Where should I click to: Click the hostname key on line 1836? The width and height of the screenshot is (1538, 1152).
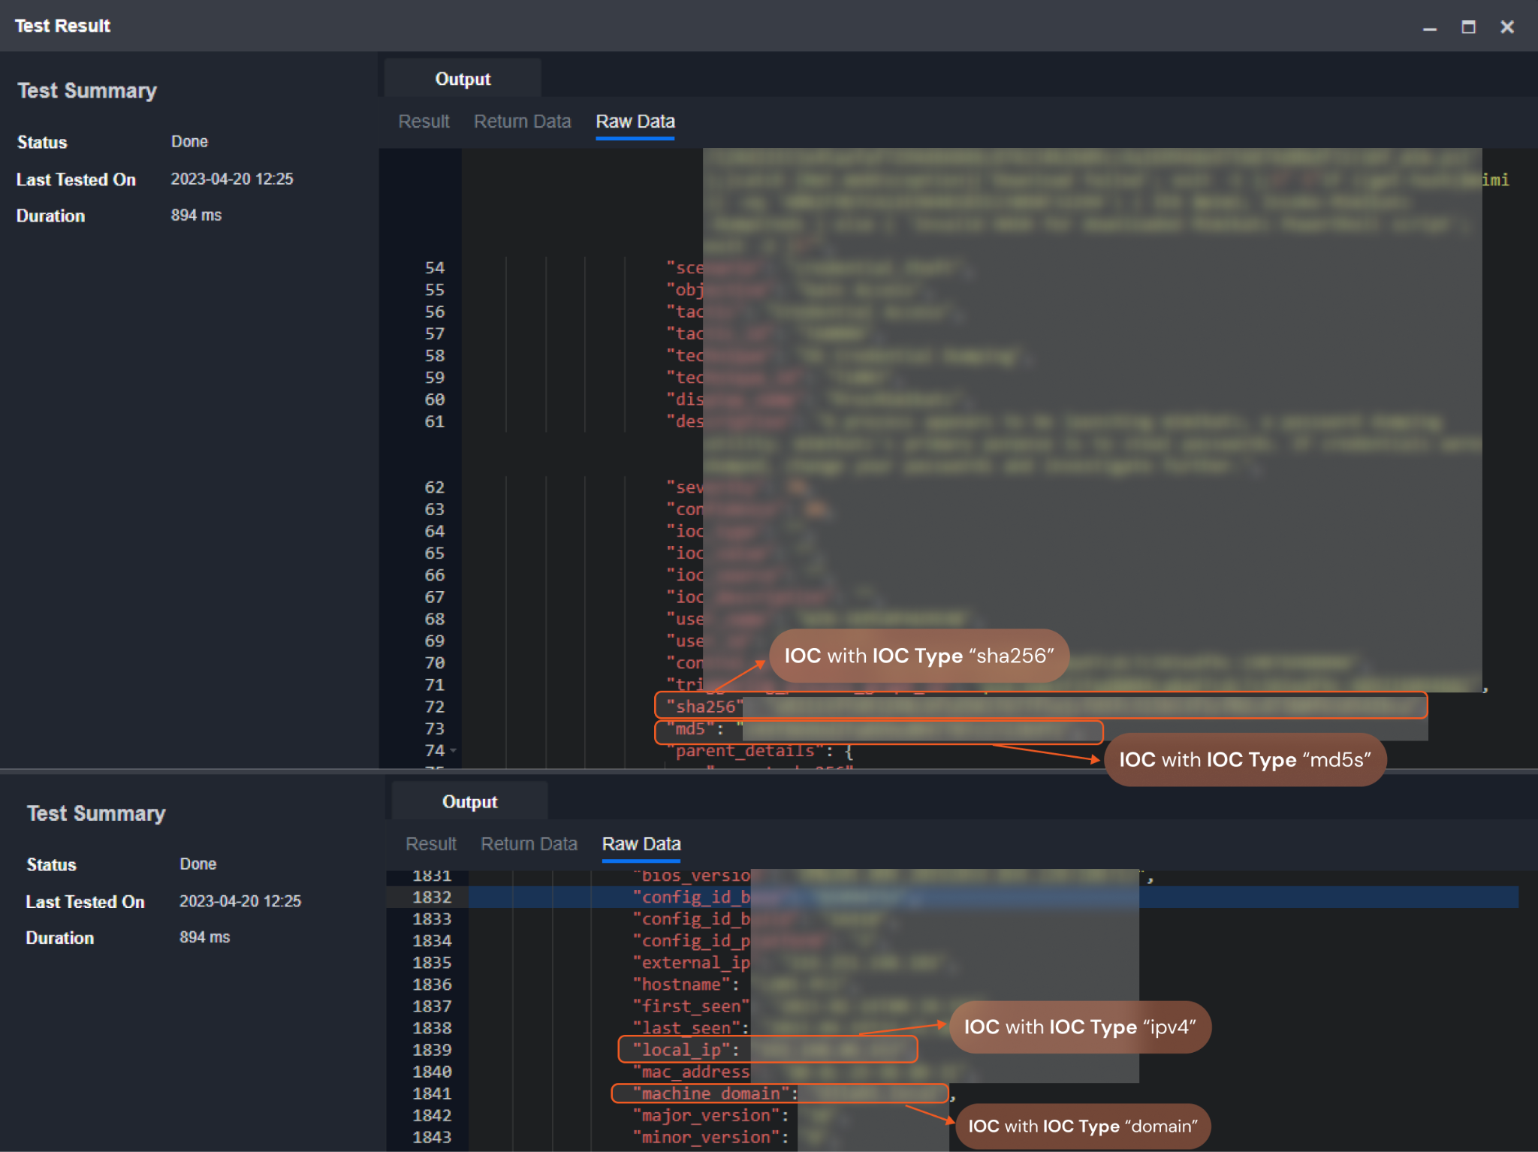680,984
